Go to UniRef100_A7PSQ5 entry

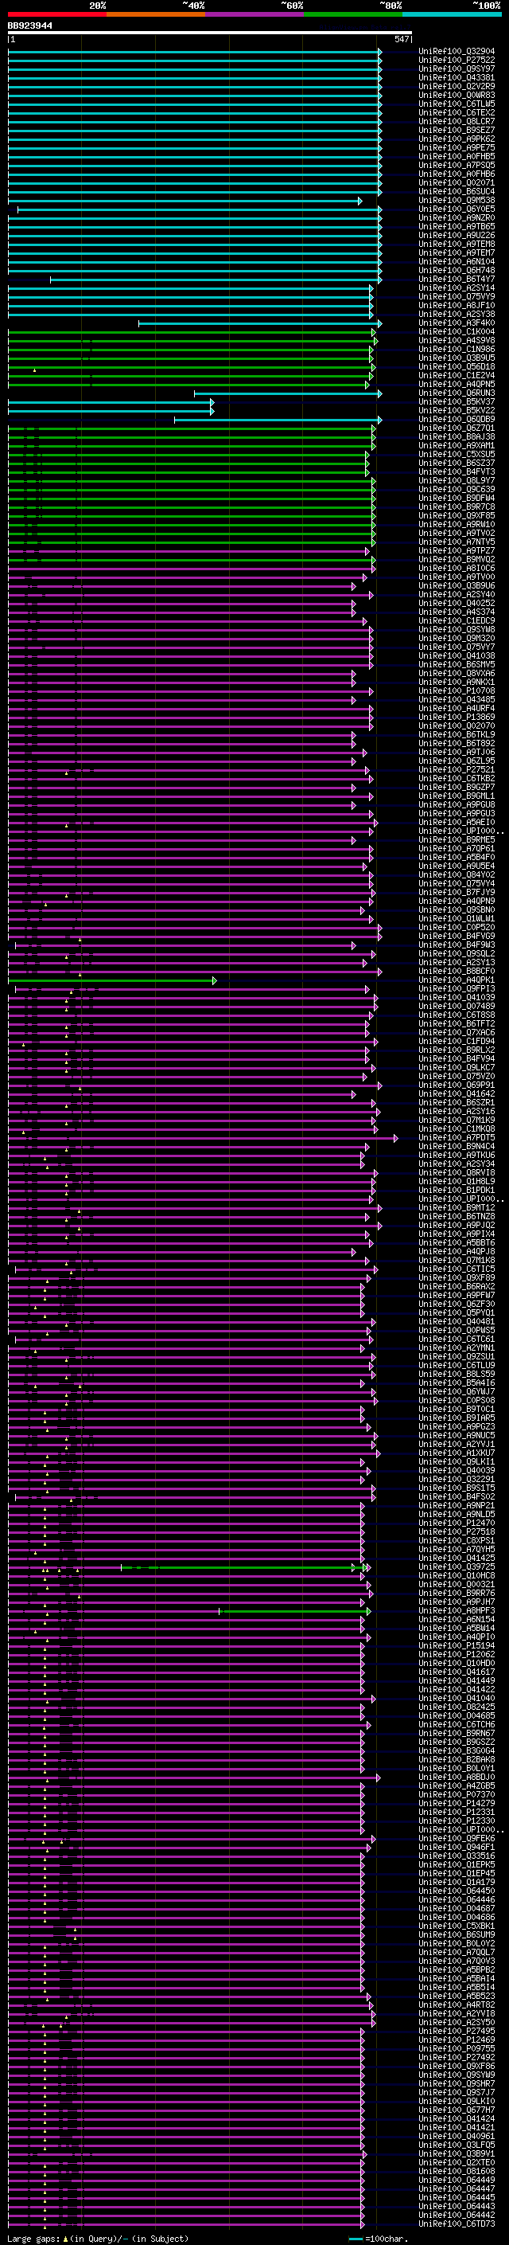(x=456, y=165)
